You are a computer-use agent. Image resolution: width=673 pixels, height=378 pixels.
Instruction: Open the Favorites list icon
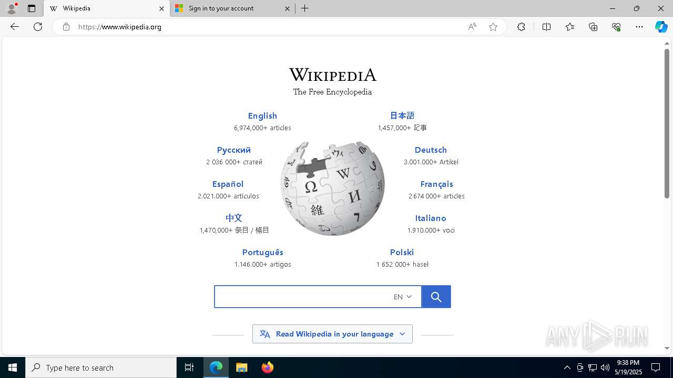(x=570, y=27)
